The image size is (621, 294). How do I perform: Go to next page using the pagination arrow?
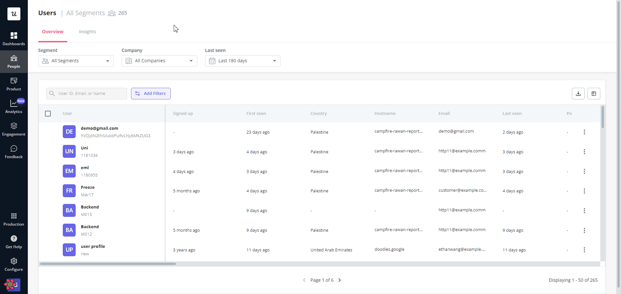[x=340, y=280]
